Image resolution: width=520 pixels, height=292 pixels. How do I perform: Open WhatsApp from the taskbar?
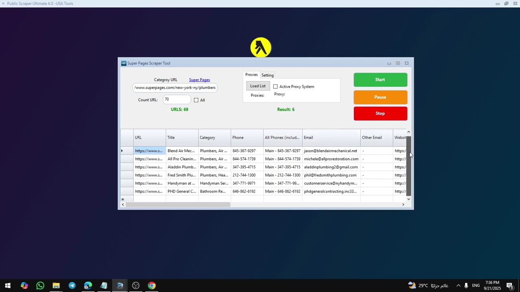40,286
